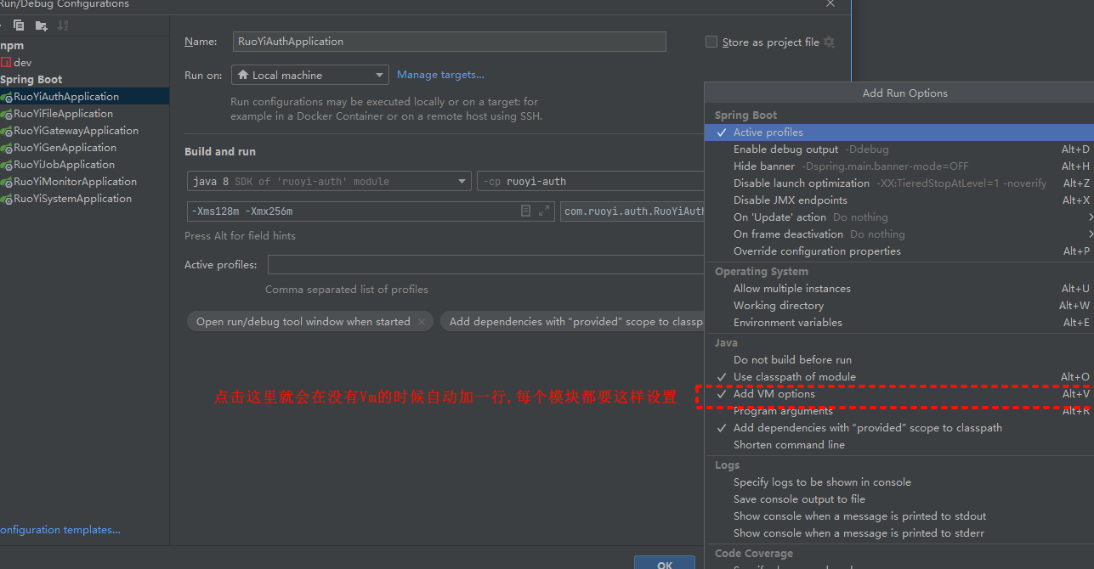This screenshot has width=1094, height=569.
Task: Choose Do not build before run
Action: click(x=899, y=360)
